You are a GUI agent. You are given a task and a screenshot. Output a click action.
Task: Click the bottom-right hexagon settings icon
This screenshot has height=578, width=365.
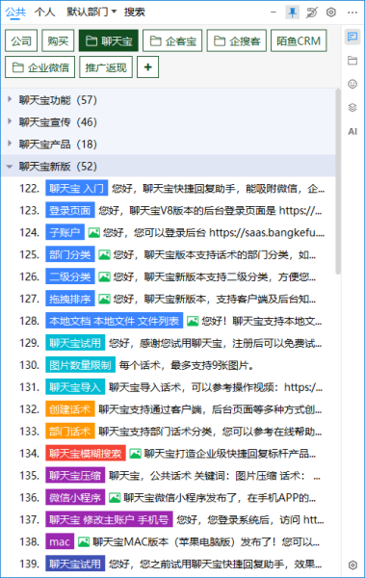pos(352,565)
